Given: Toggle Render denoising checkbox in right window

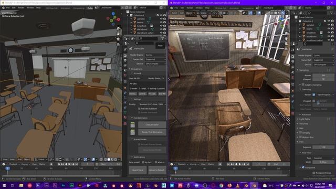Looking at the screenshot, I should pyautogui.click(x=314, y=94).
